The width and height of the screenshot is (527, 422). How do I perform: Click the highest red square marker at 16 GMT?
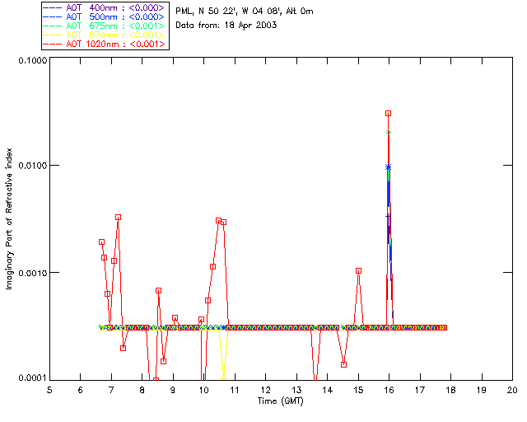pos(388,114)
